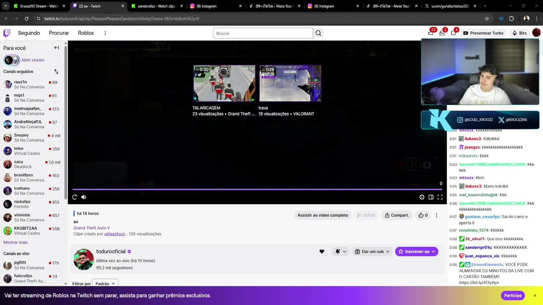
Task: Open Twitch user avatar menu
Action: (x=536, y=33)
